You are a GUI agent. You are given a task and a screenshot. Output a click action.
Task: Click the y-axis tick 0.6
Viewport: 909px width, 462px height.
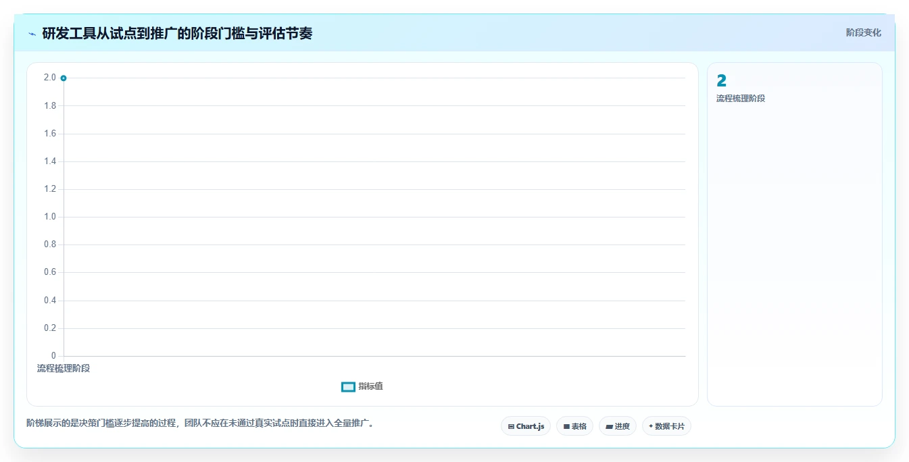click(50, 272)
